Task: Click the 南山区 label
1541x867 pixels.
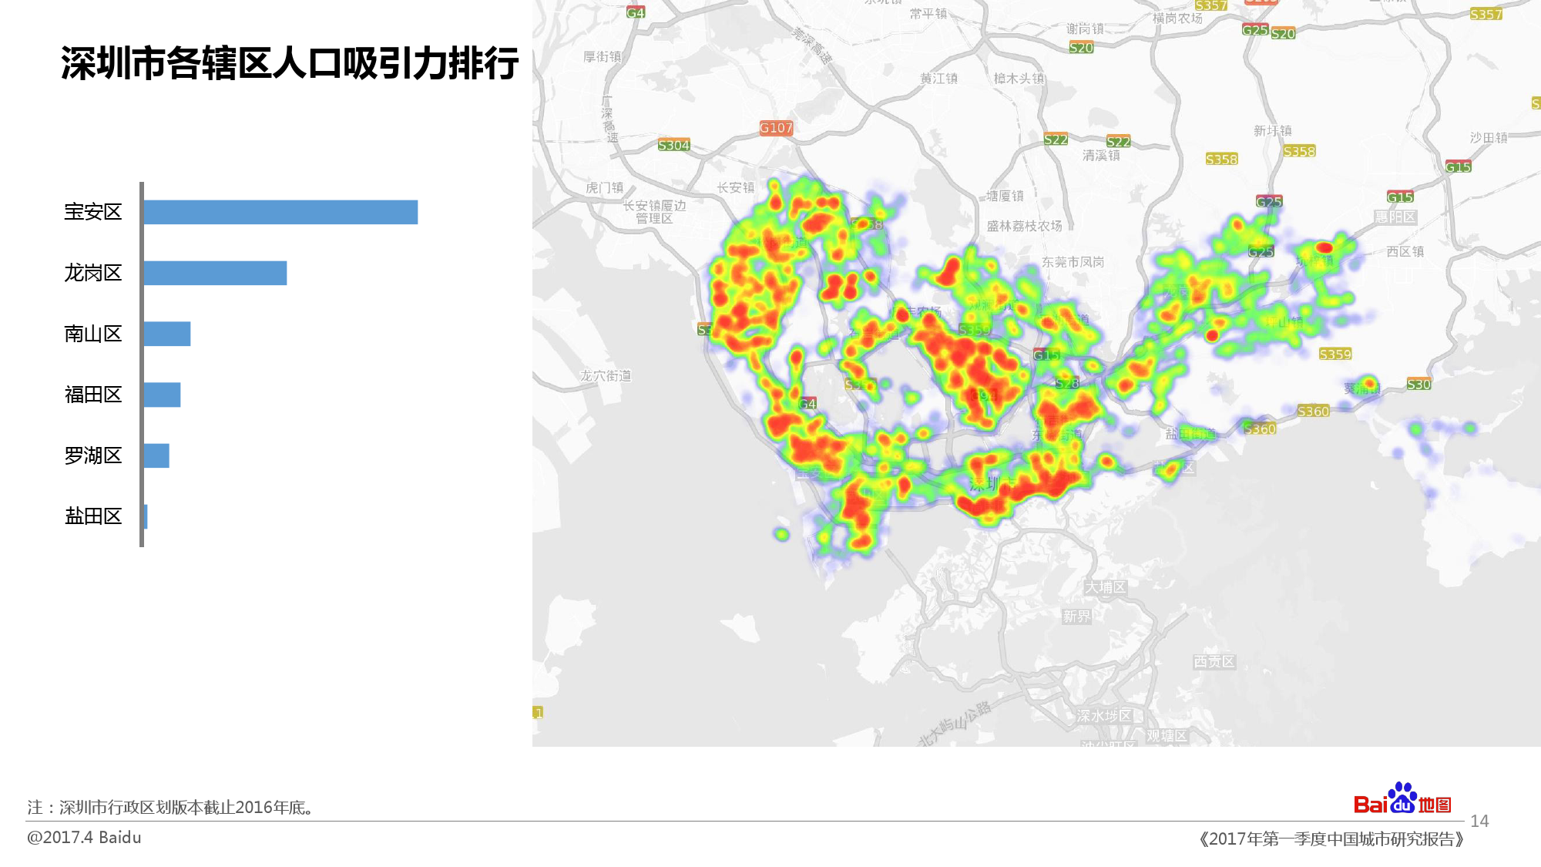Action: [93, 334]
